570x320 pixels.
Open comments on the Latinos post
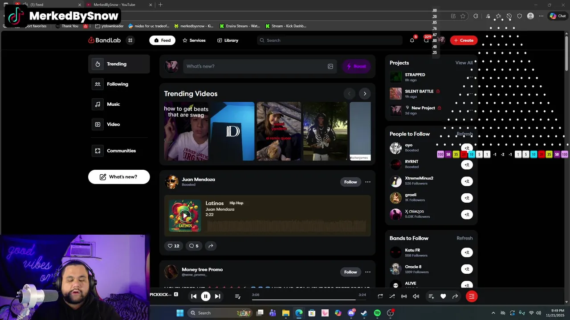pos(194,246)
